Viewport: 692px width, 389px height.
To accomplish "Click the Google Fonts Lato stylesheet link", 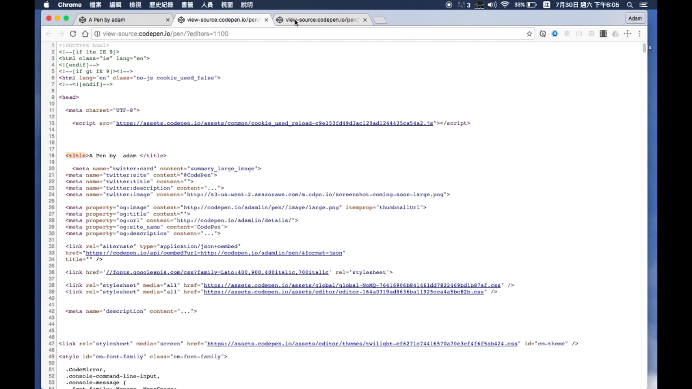I will click(x=217, y=272).
